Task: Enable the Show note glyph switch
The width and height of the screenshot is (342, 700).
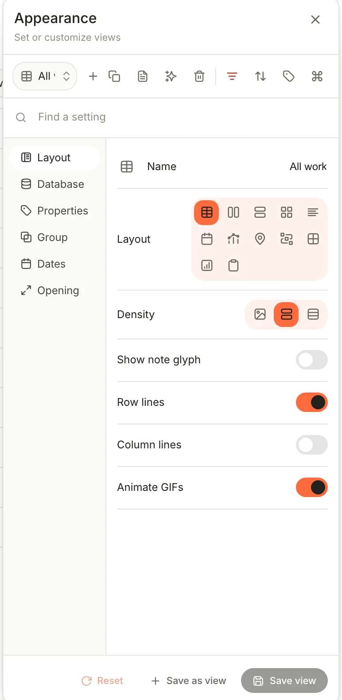Action: point(312,360)
